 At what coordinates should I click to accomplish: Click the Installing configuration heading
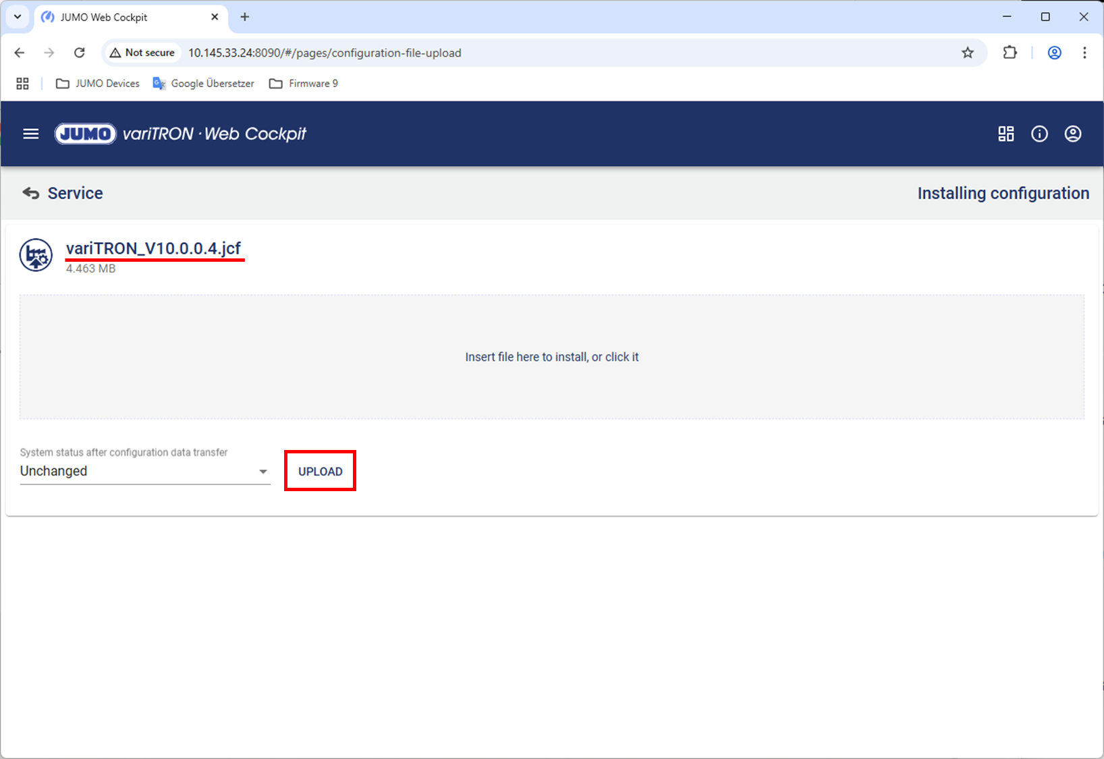click(x=1003, y=194)
